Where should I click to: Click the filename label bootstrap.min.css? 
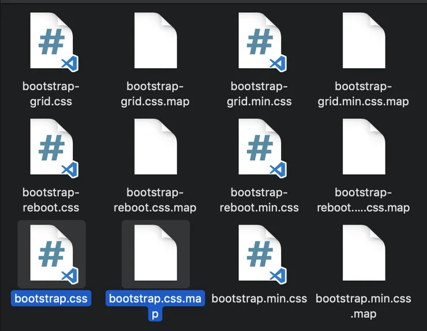259,299
